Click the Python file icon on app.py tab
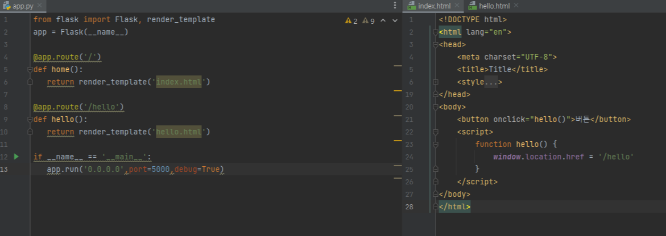The width and height of the screenshot is (666, 236). pos(7,6)
